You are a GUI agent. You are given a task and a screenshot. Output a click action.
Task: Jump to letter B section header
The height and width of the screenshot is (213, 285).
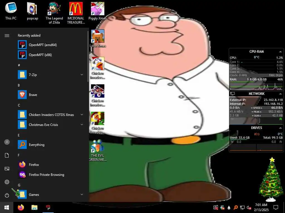coord(19,85)
